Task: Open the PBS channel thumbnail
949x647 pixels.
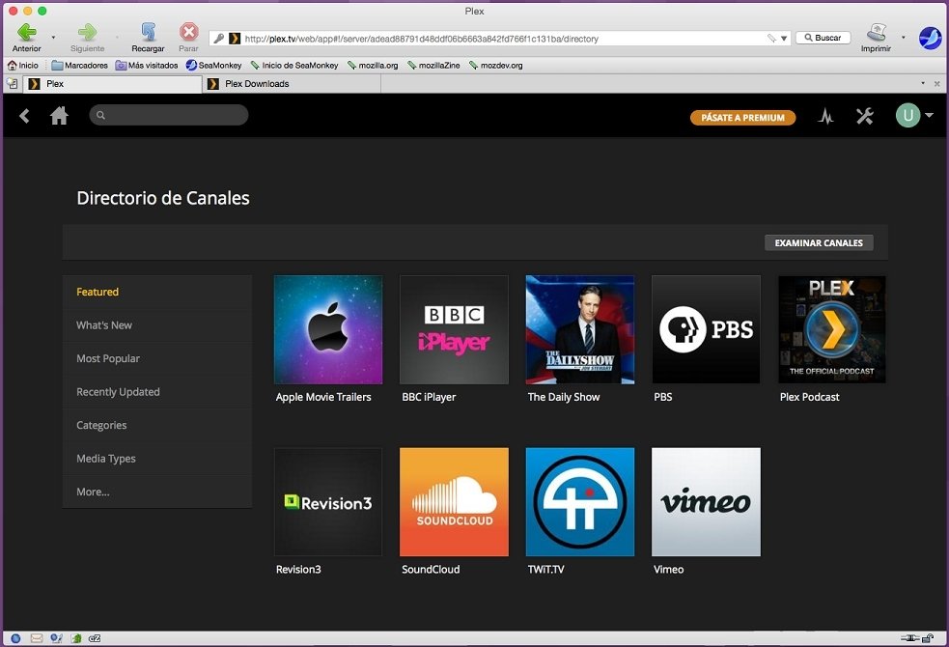Action: (706, 330)
